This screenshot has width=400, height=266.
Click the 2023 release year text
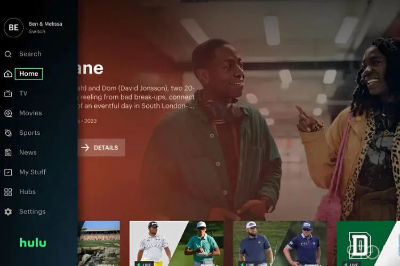90,121
